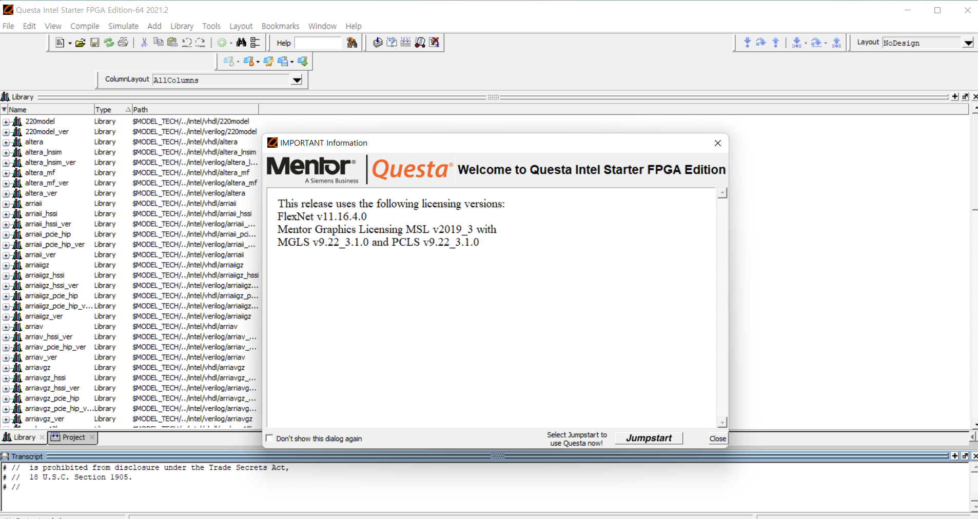Click the Open folder toolbar icon
Screen dimensions: 978x519
[x=80, y=43]
